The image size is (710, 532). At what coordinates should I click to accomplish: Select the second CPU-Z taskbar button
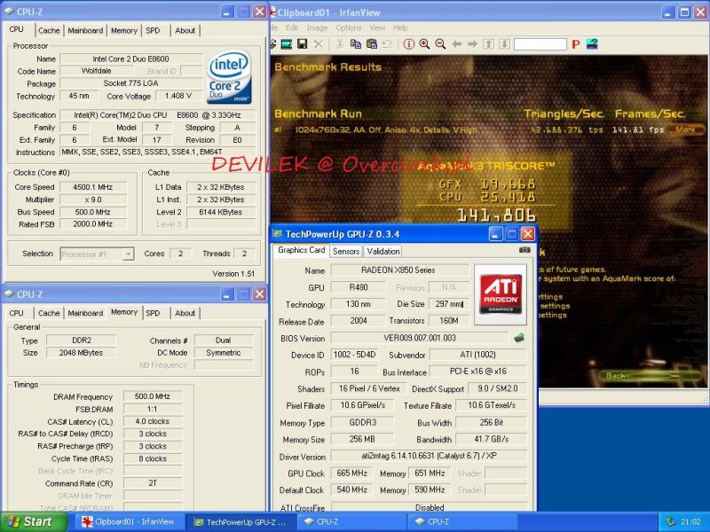click(463, 521)
